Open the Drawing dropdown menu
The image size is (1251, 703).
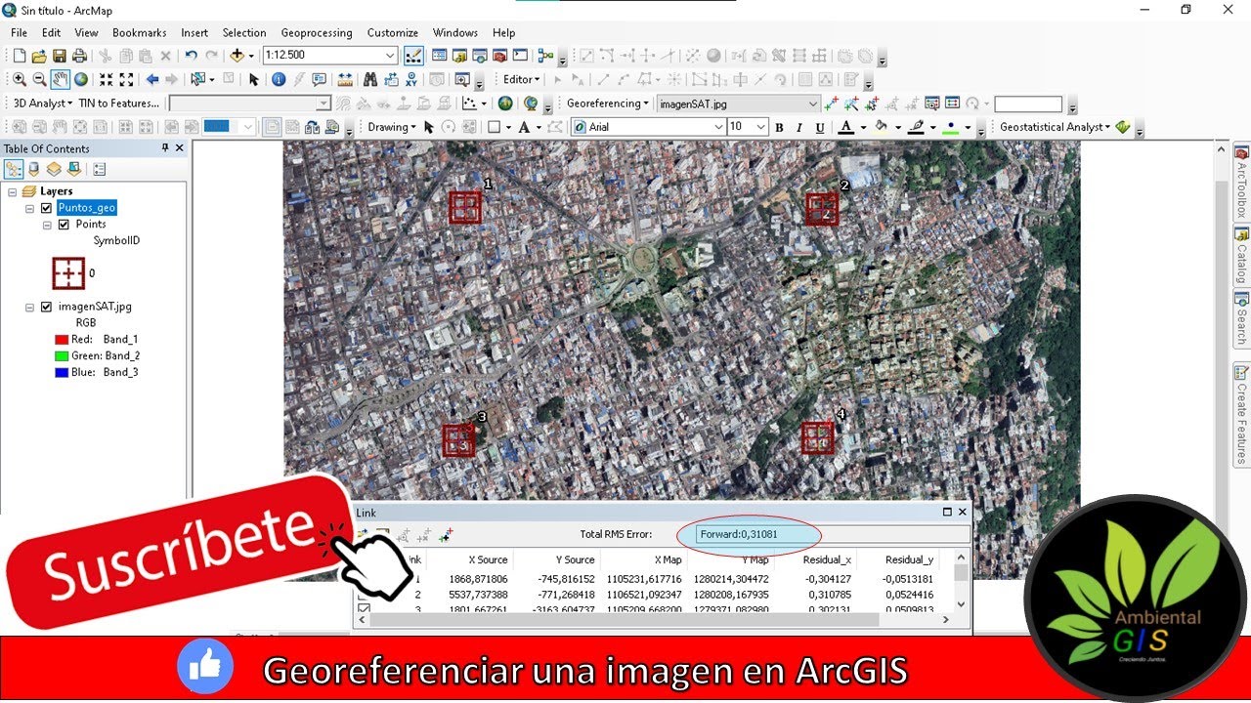[x=392, y=127]
